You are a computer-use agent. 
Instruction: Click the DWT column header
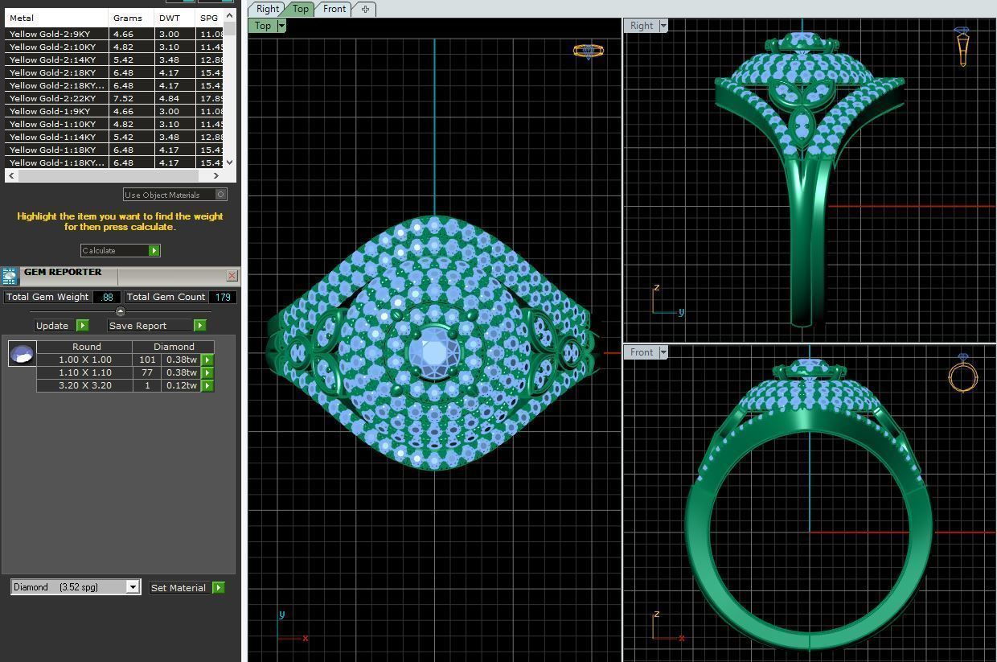pyautogui.click(x=174, y=18)
